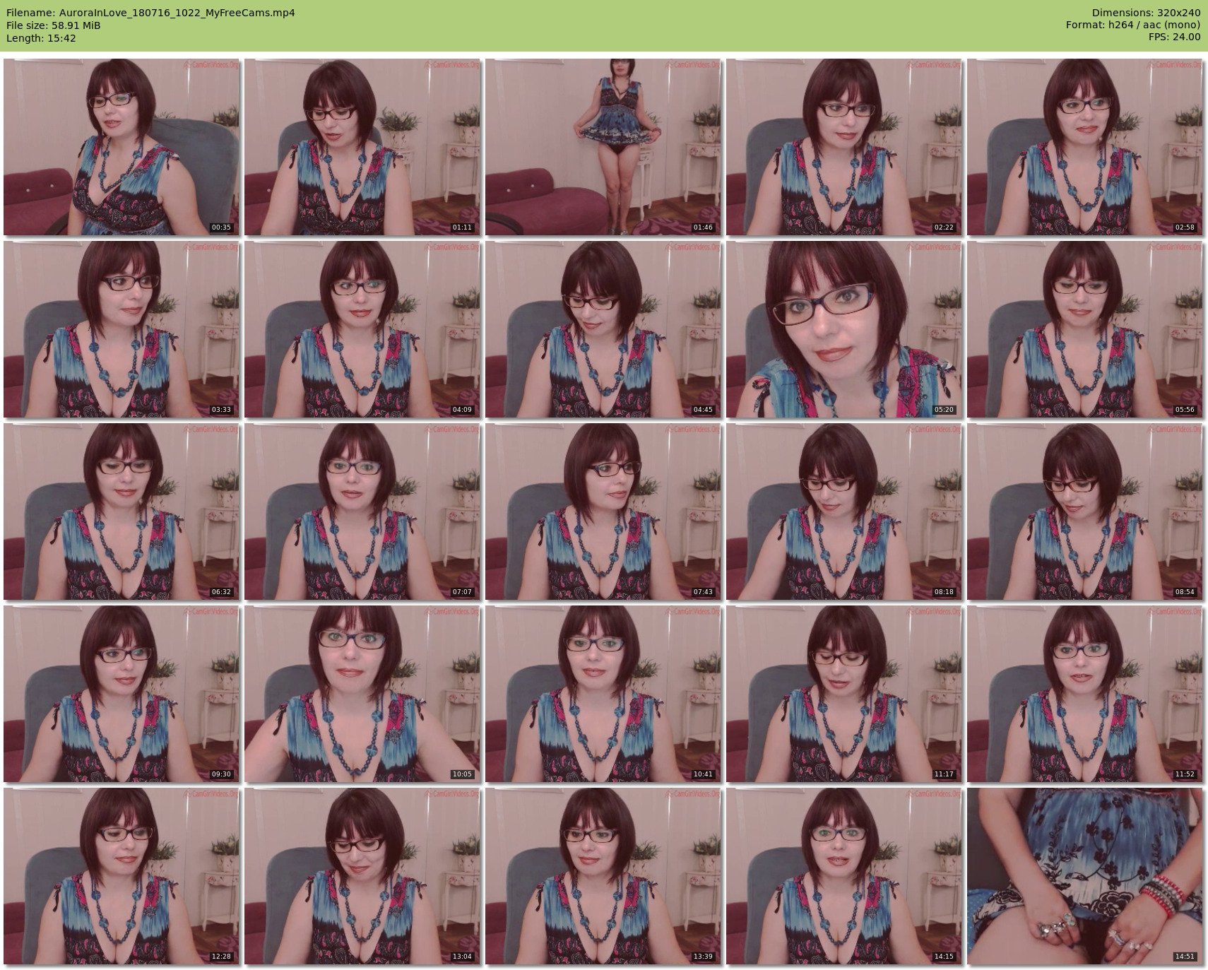
Task: Click the thumbnail at 08:54
Action: pos(1085,511)
